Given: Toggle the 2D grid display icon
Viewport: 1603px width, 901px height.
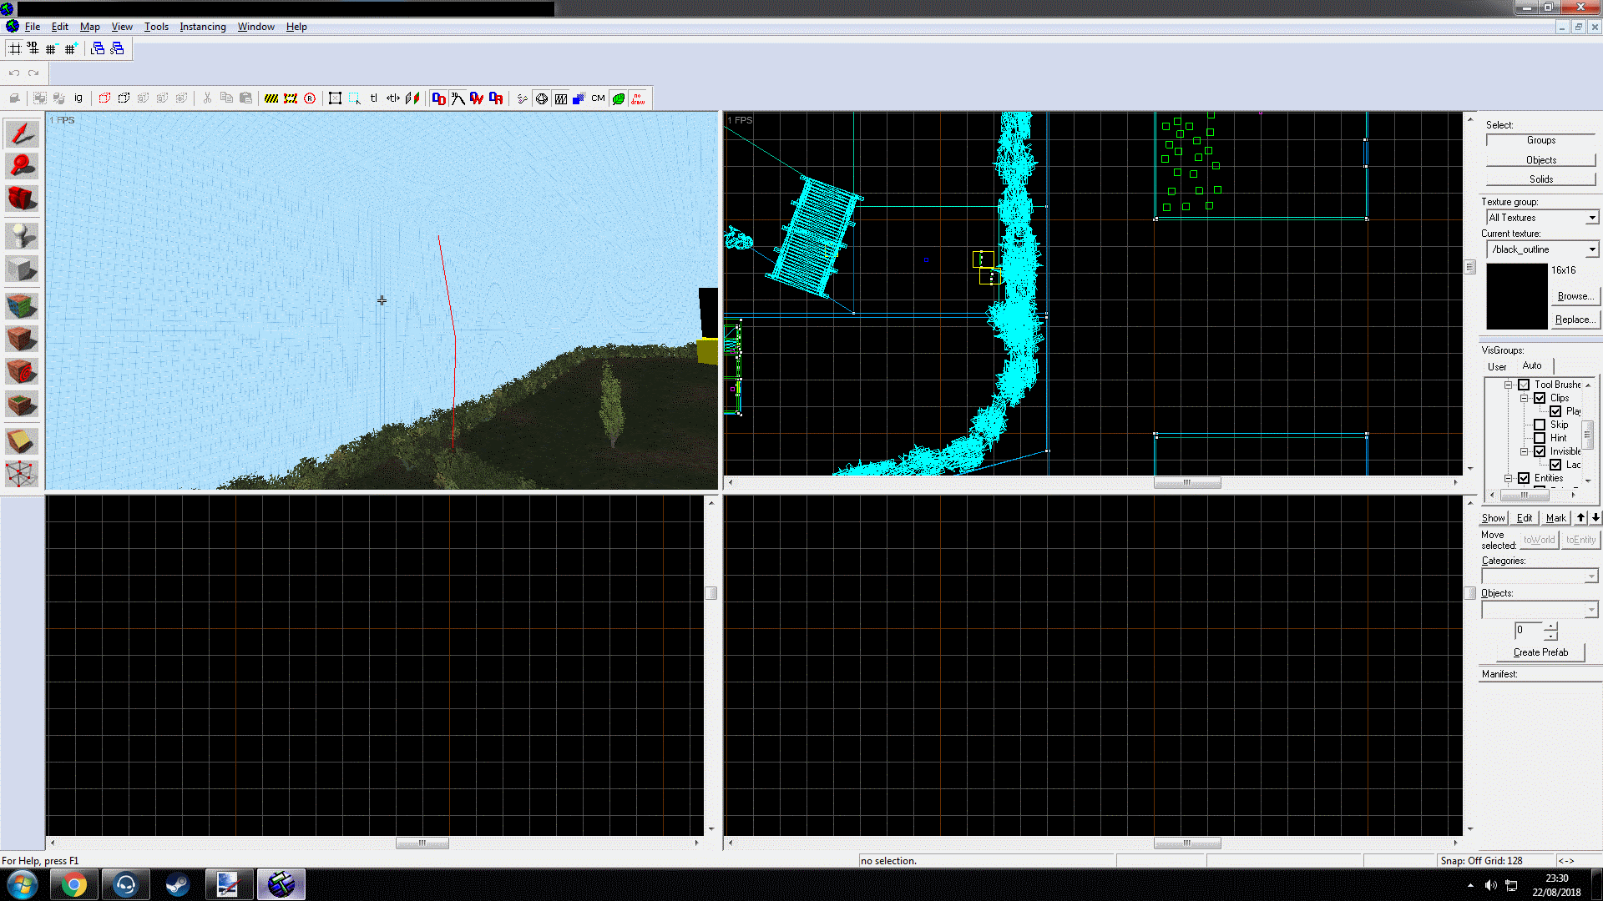Looking at the screenshot, I should coord(15,48).
